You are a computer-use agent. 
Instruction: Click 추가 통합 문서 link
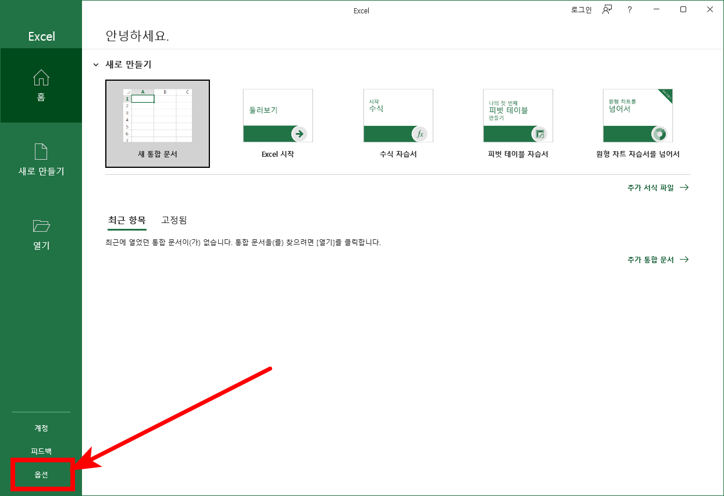pyautogui.click(x=658, y=260)
